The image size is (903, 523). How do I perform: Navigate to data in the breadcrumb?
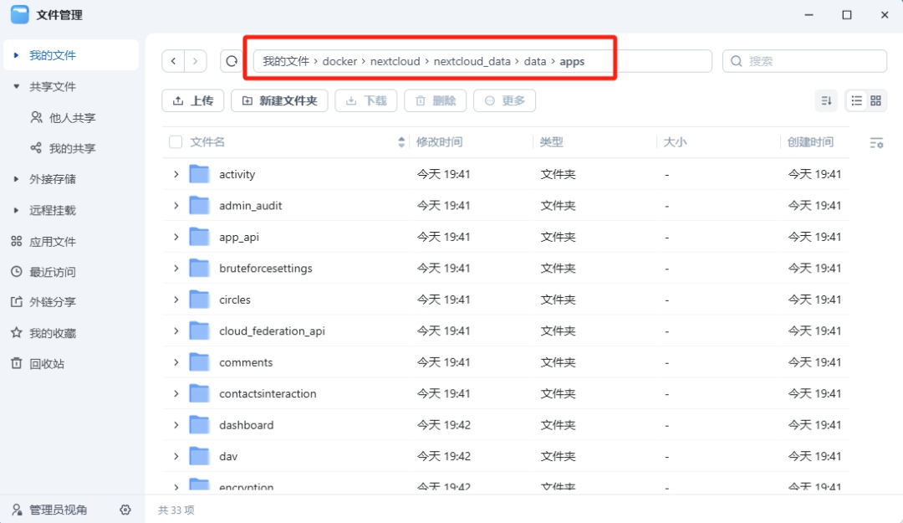535,61
